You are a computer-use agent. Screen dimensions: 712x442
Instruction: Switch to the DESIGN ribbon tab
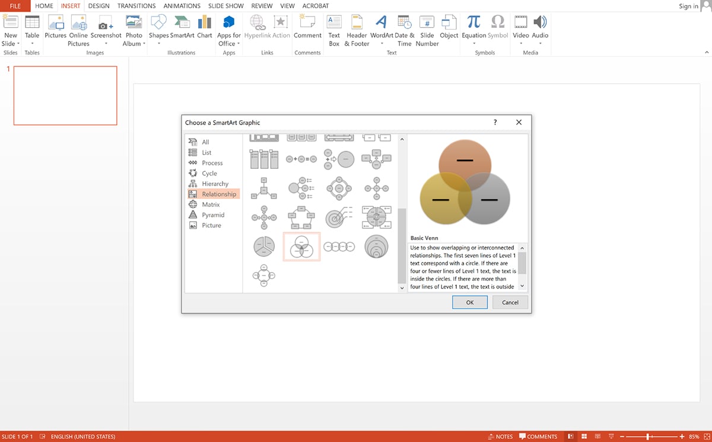point(98,6)
